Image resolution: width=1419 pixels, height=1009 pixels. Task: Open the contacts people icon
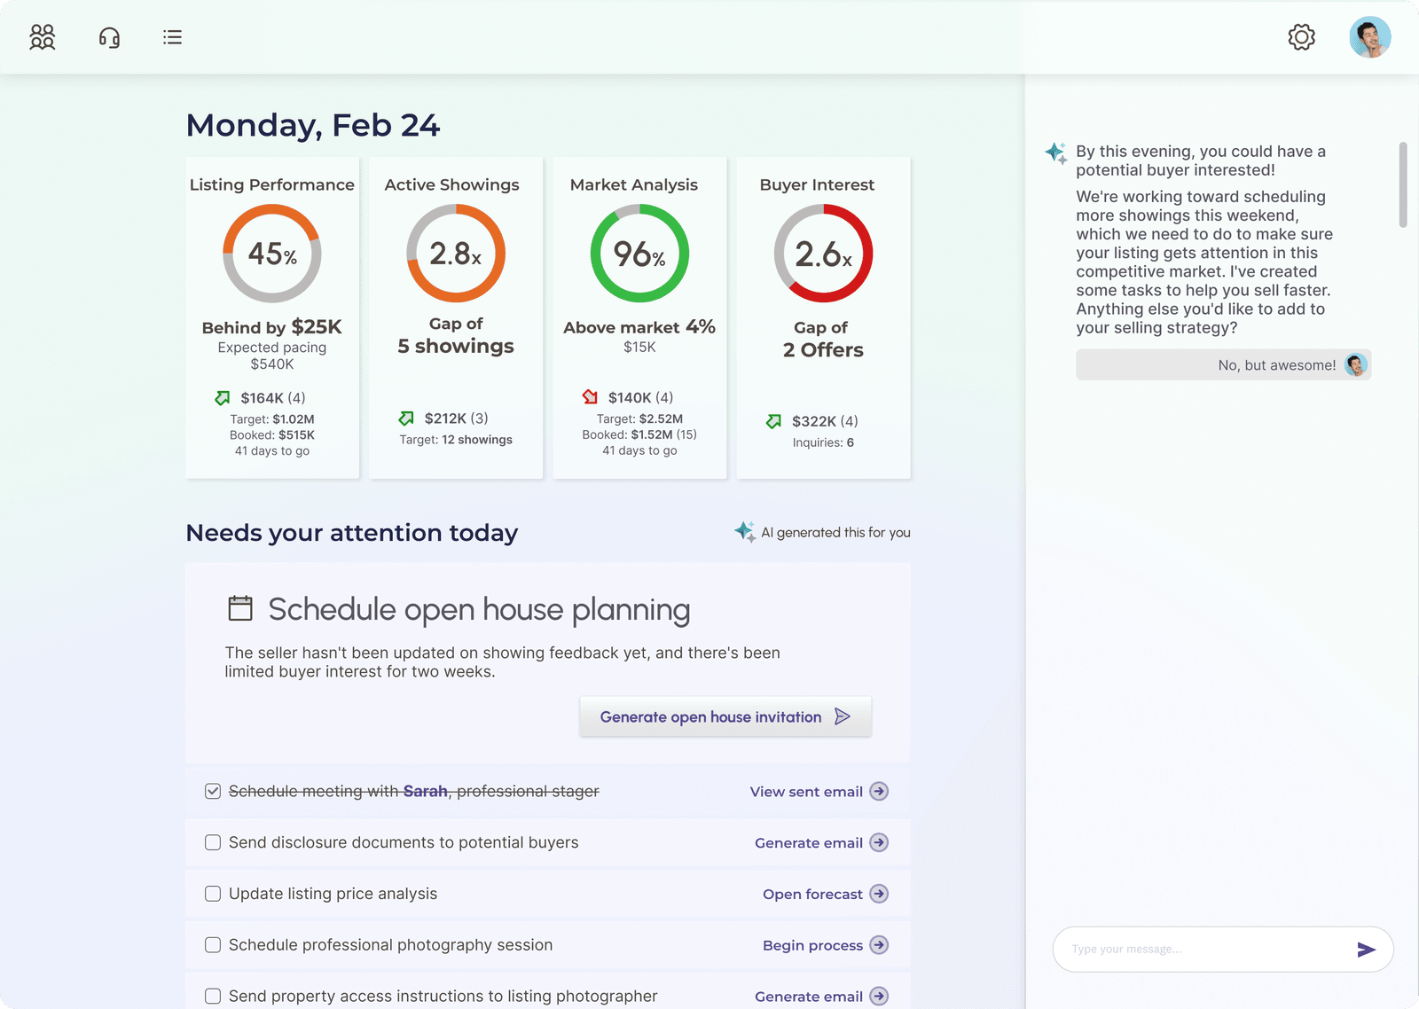tap(43, 37)
